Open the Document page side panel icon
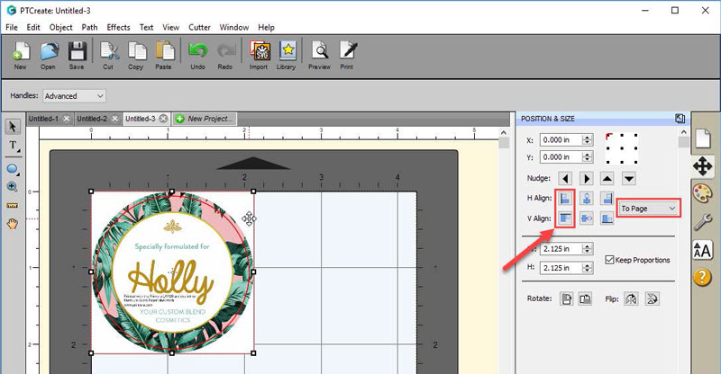The image size is (721, 374). click(x=703, y=138)
